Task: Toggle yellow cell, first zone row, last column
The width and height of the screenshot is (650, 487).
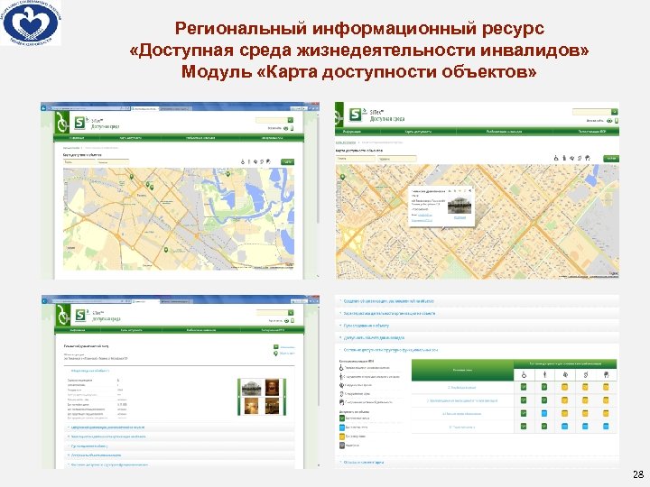Action: pyautogui.click(x=606, y=387)
